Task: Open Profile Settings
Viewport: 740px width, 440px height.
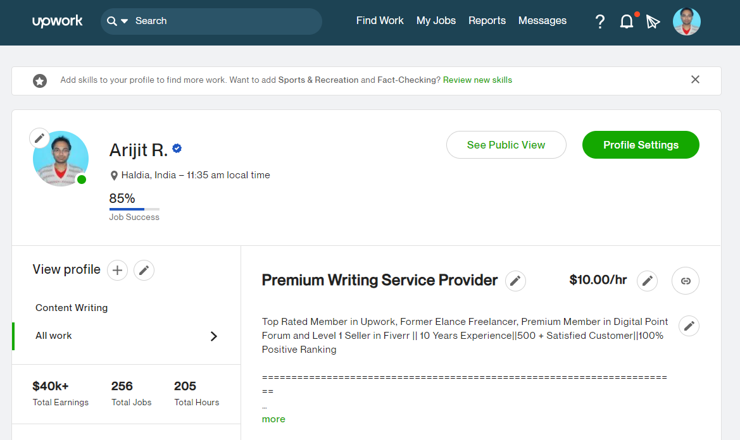Action: 641,145
